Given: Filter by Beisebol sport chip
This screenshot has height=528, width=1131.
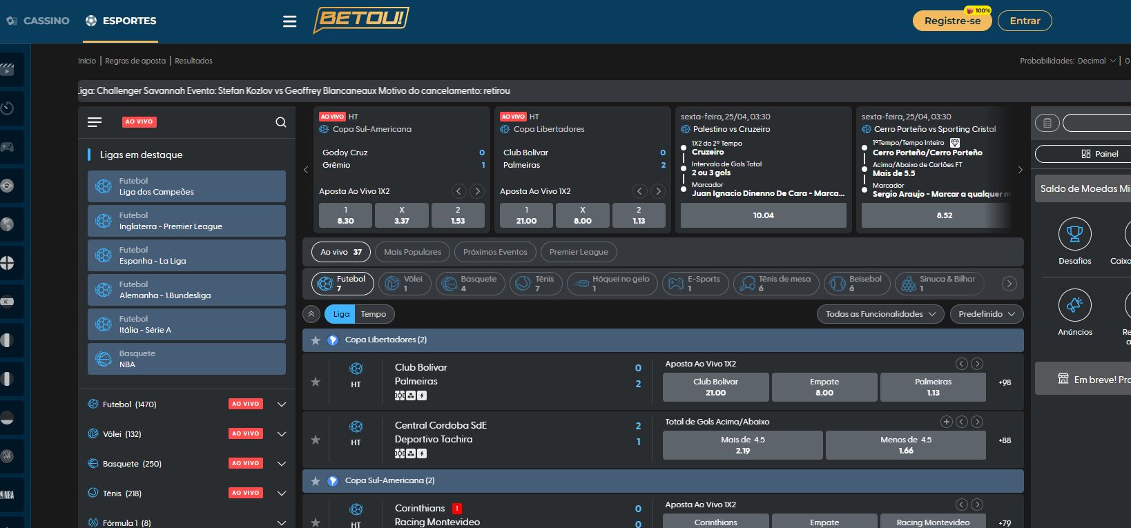Looking at the screenshot, I should click(857, 284).
